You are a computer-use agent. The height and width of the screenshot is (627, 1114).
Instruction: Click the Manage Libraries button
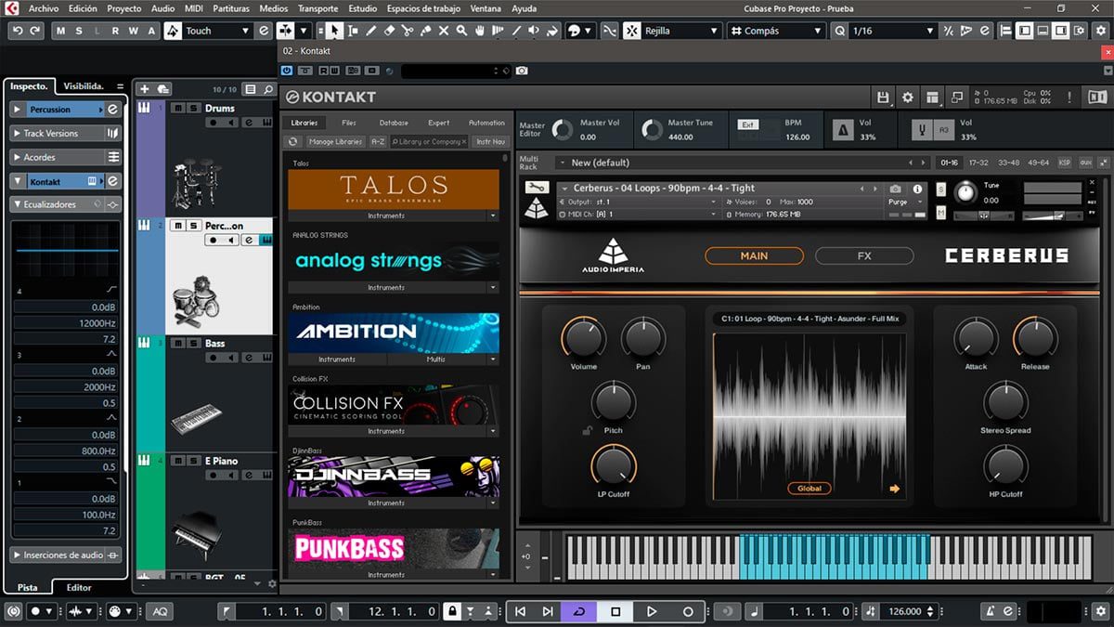(335, 142)
